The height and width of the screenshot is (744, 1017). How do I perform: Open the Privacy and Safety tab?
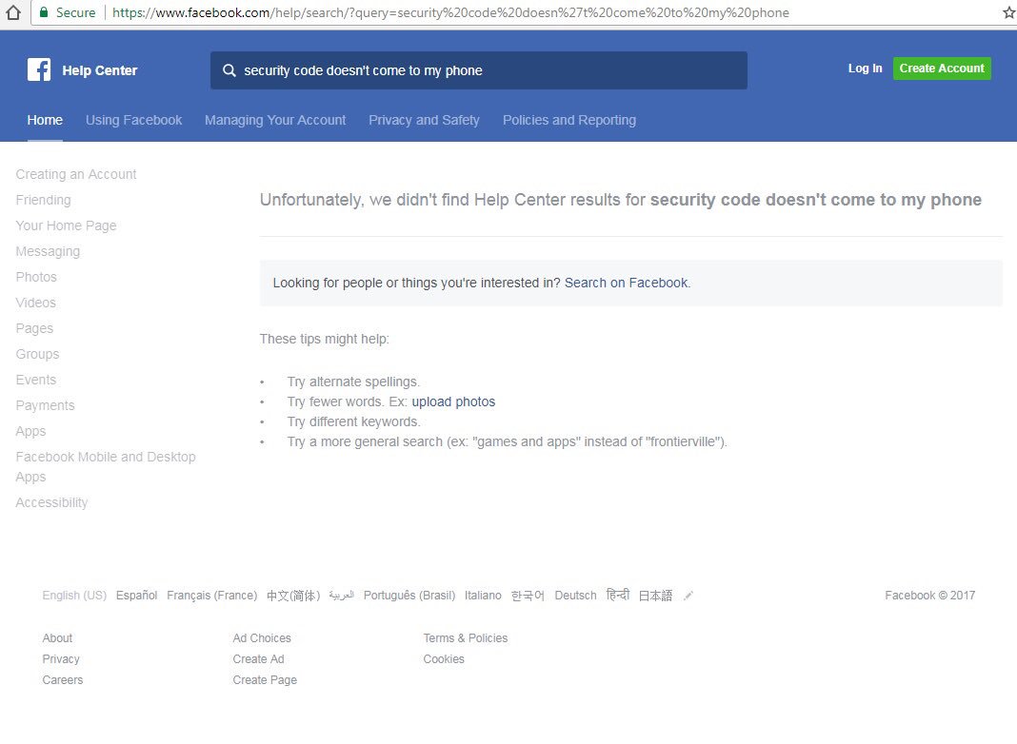click(x=424, y=120)
